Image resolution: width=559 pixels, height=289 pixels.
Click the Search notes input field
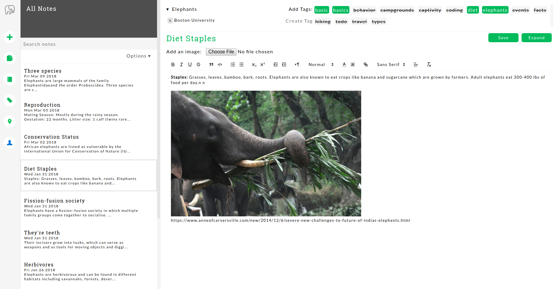click(x=89, y=44)
